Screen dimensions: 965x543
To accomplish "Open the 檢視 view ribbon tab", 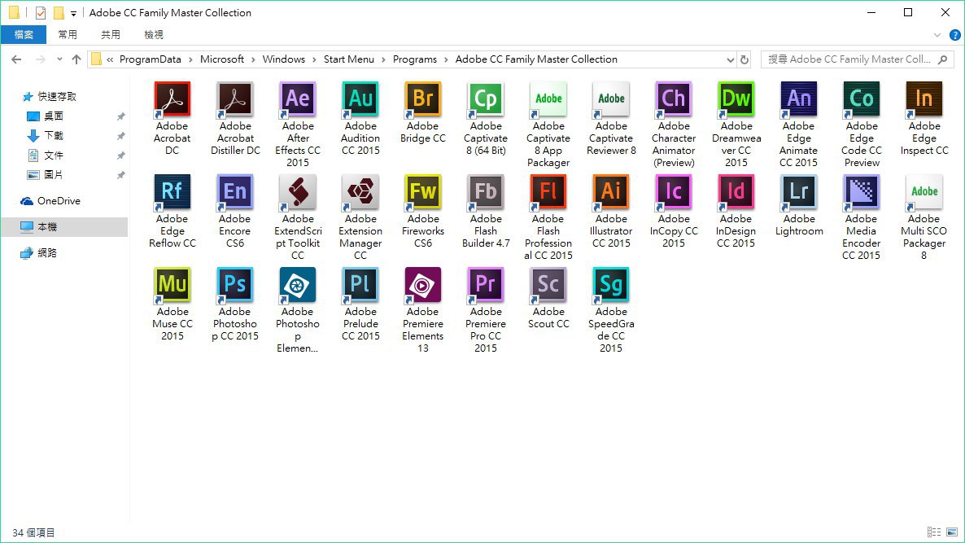I will coord(154,34).
